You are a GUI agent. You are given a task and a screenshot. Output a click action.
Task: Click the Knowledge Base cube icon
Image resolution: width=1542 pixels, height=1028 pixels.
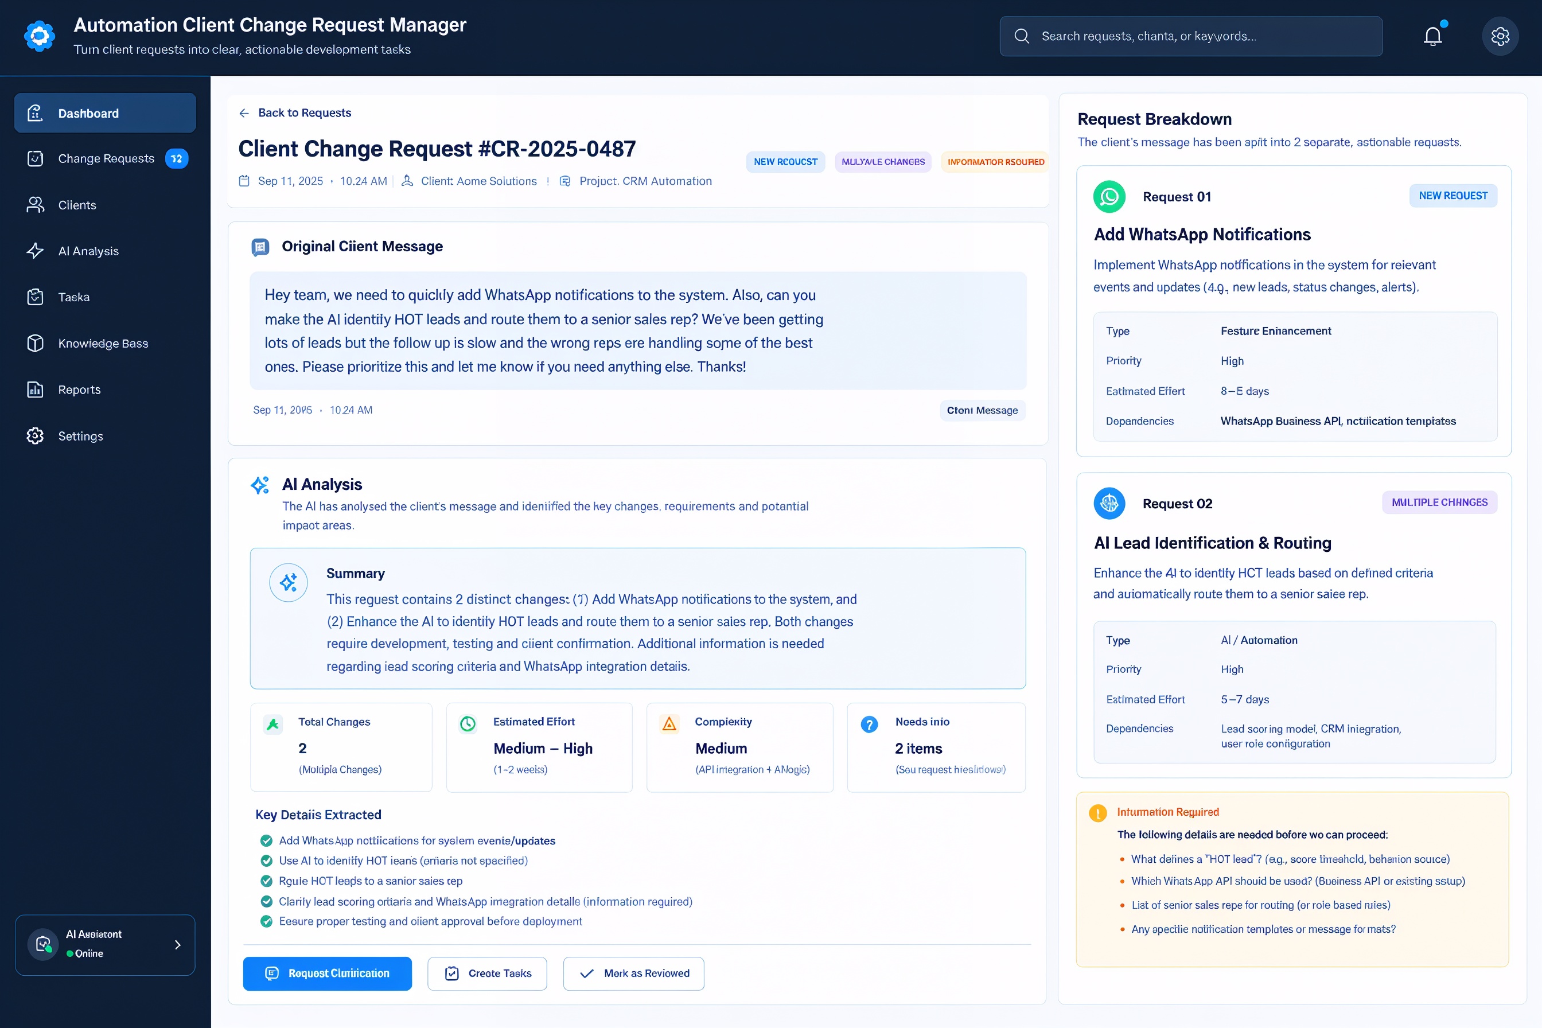coord(36,343)
